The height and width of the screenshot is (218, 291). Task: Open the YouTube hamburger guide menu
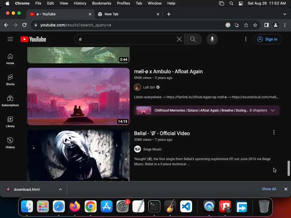(x=10, y=39)
